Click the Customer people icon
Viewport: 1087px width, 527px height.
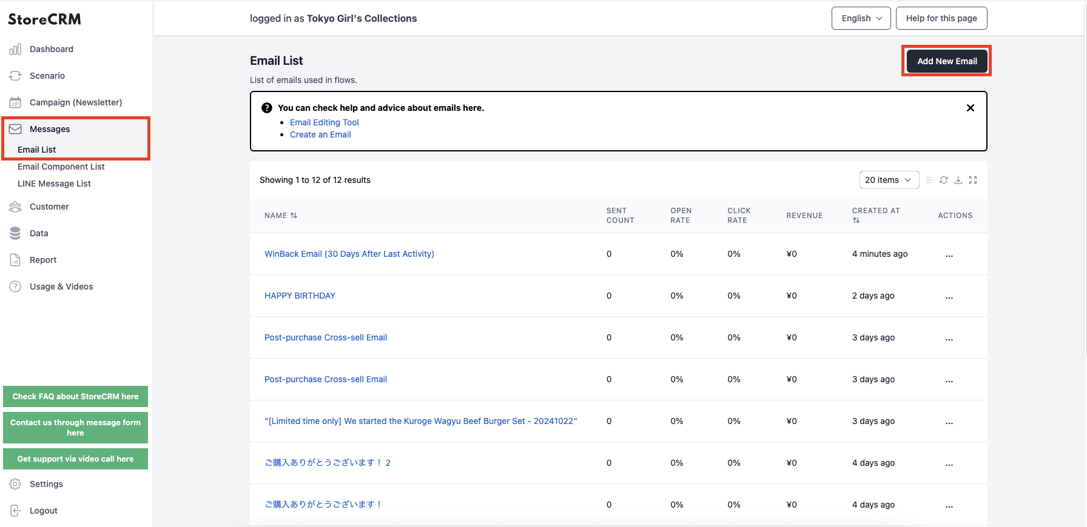pyautogui.click(x=15, y=207)
